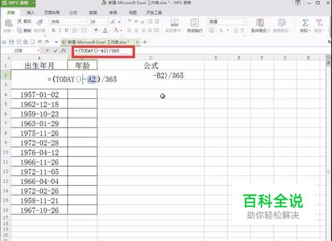
Task: Click the fx insert function icon
Action: pyautogui.click(x=63, y=50)
